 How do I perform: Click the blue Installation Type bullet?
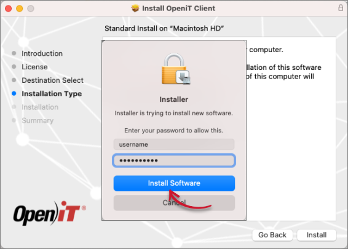(x=14, y=93)
